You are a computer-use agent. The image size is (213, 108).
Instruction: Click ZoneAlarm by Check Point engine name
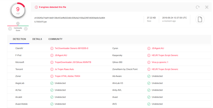pyautogui.click(x=125, y=69)
